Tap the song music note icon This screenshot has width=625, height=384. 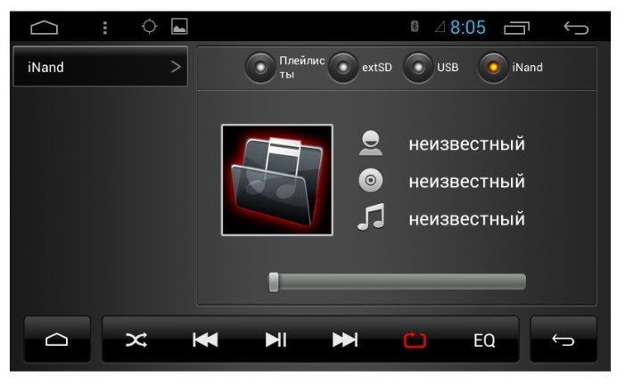click(x=371, y=217)
